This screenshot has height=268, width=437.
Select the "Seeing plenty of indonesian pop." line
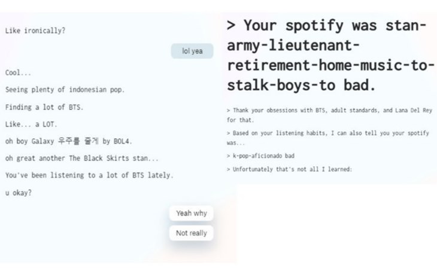tap(65, 90)
